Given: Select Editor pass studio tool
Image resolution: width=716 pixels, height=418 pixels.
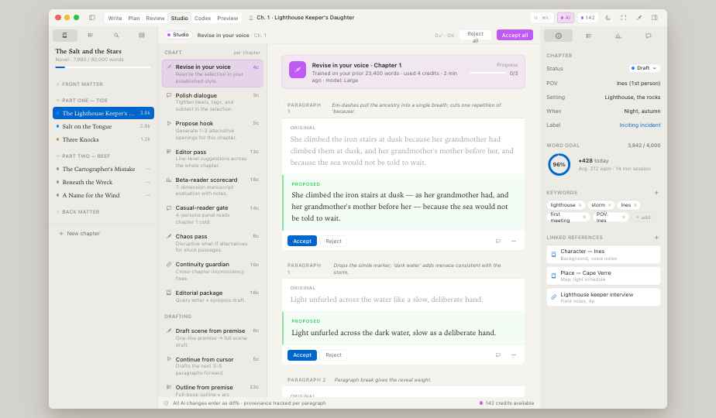Looking at the screenshot, I should tap(212, 159).
